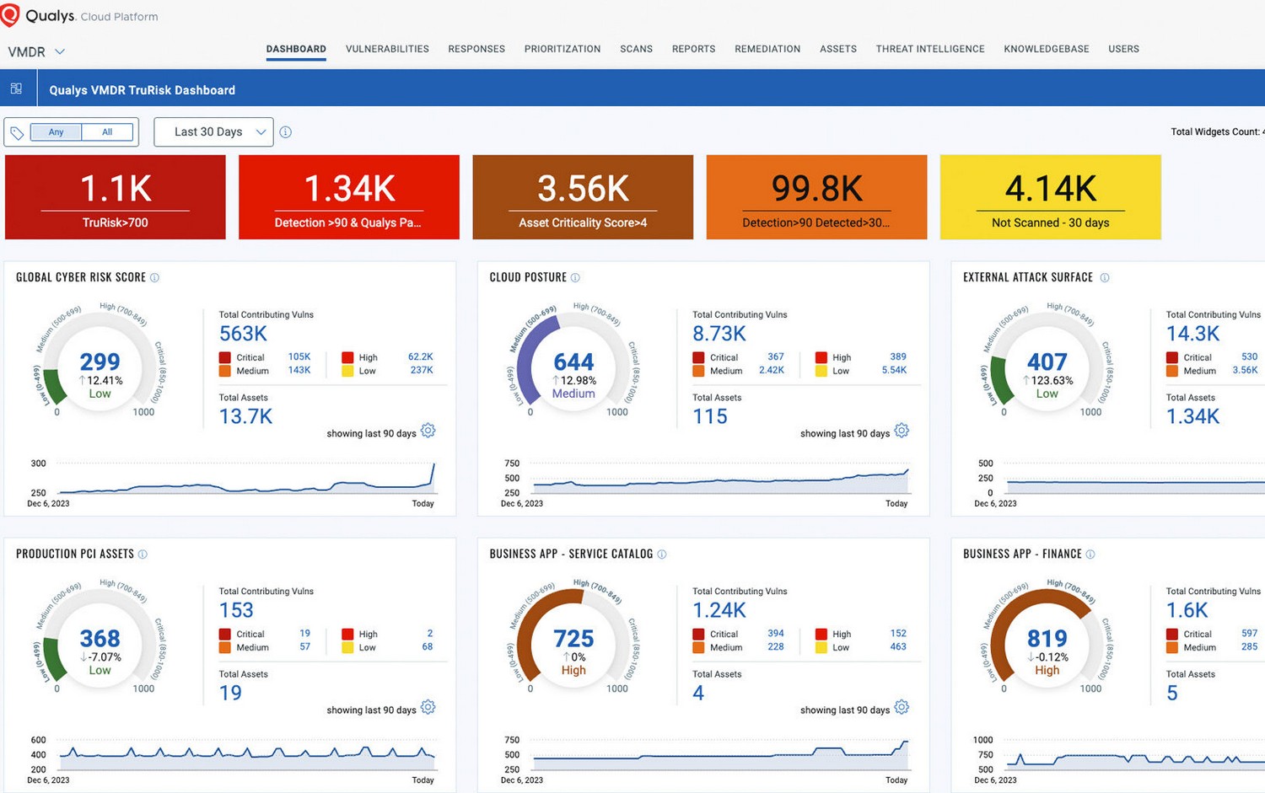Open the Reports tab

(693, 49)
